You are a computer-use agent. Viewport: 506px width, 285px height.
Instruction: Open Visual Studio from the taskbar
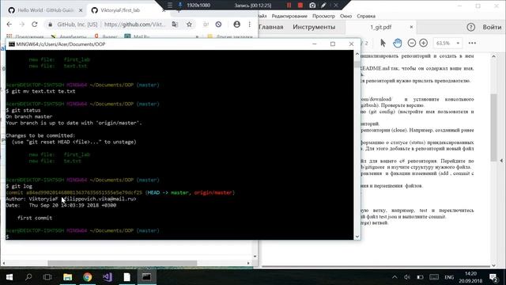click(108, 277)
